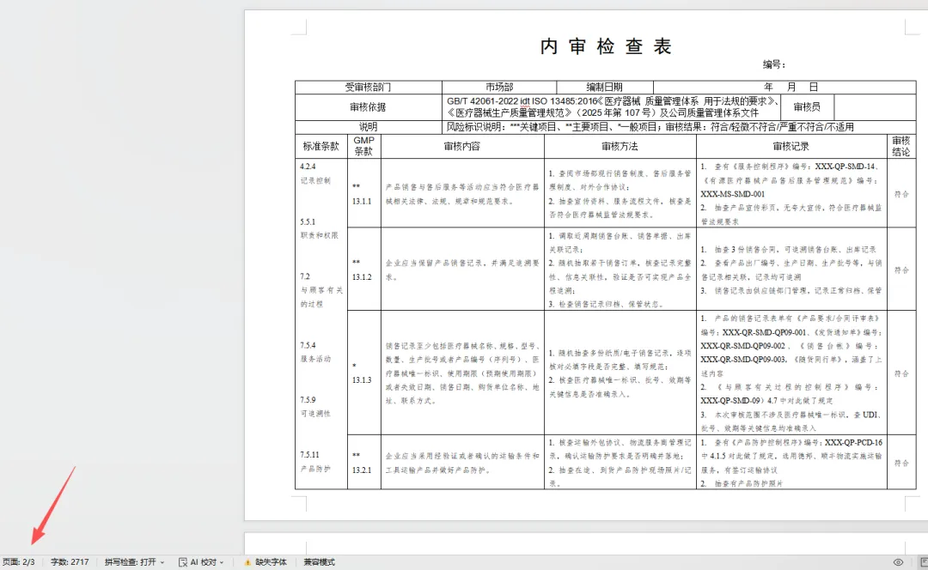Select the 审核结论 column header

tap(901, 146)
